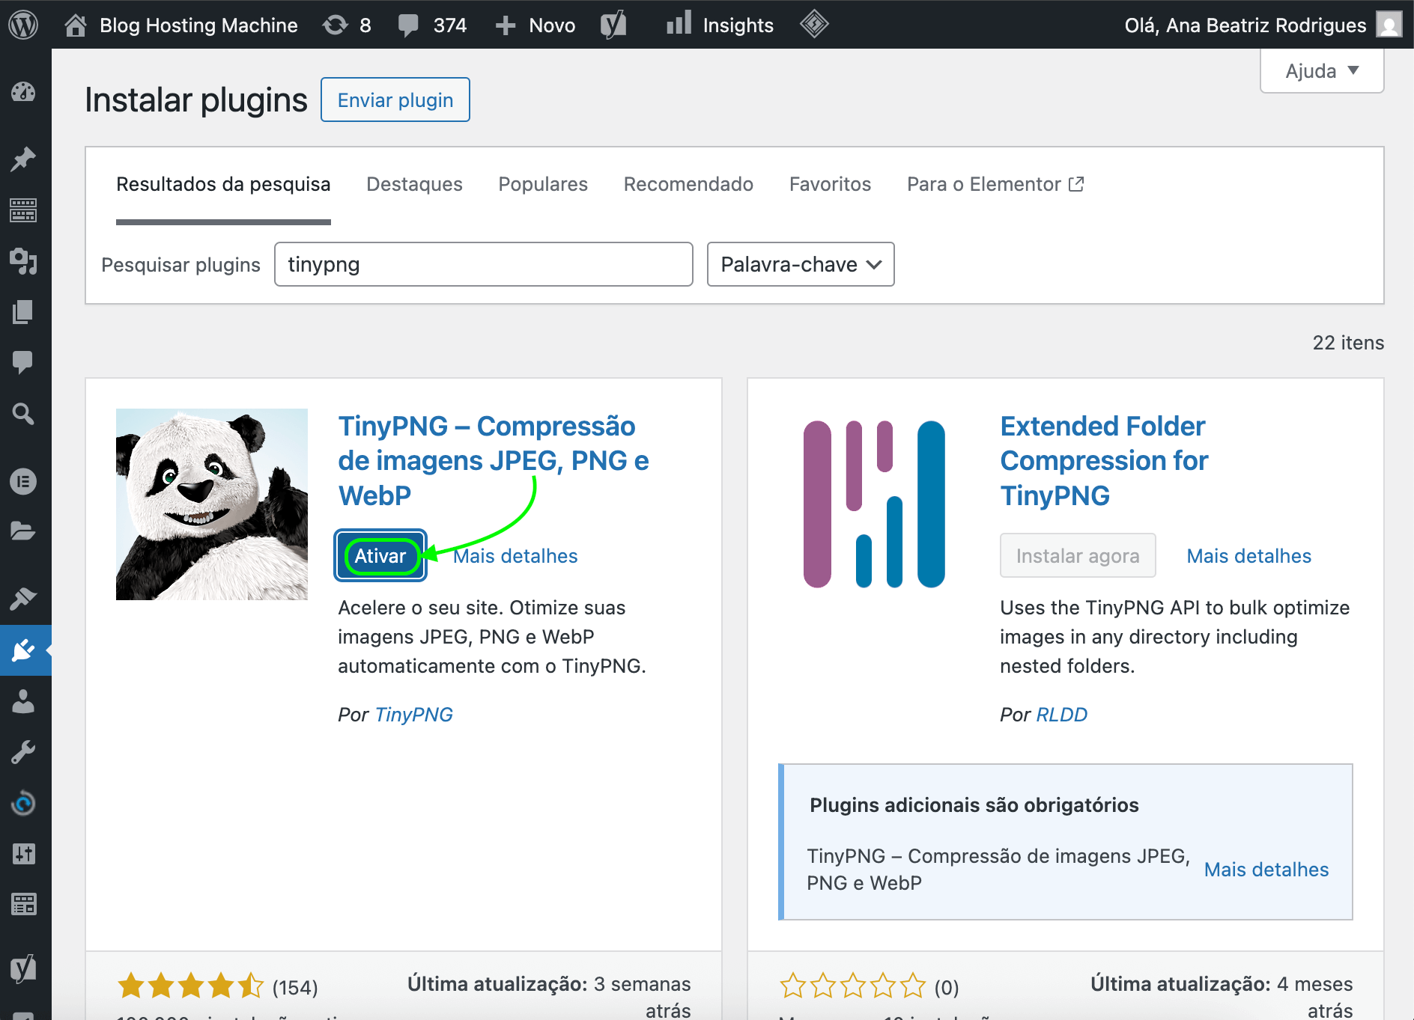
Task: Open the table-layout sidebar icon
Action: (23, 905)
